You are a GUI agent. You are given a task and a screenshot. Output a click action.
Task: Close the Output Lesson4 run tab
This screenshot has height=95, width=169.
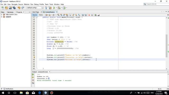tap(49, 72)
